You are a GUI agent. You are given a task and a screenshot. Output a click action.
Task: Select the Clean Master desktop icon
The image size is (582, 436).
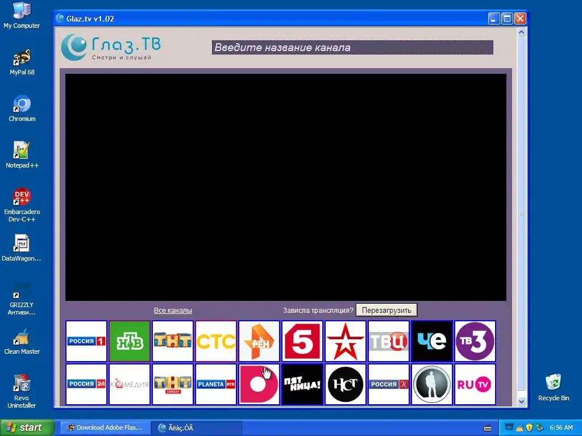coord(22,341)
